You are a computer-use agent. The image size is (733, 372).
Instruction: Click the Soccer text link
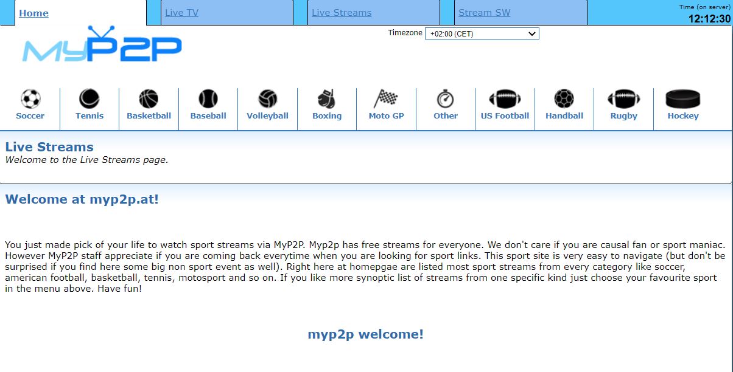(30, 115)
